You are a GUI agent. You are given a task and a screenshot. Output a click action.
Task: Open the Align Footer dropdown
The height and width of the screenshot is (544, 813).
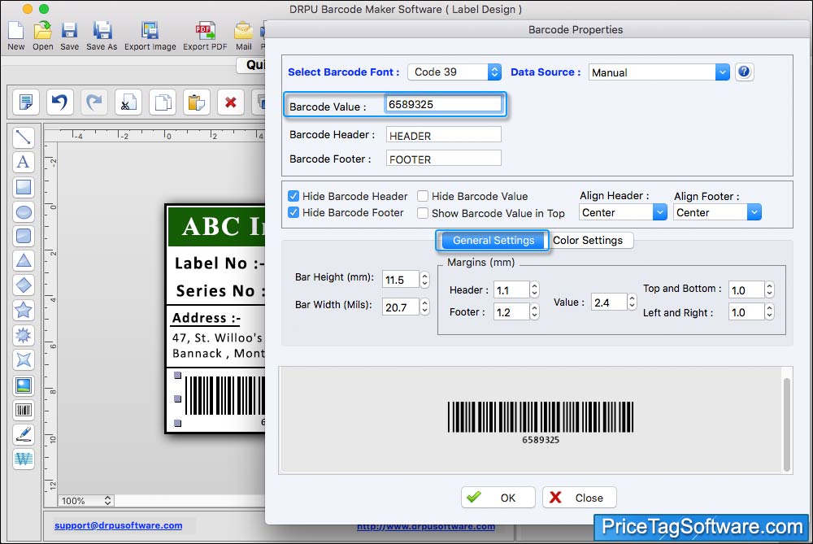coord(717,212)
